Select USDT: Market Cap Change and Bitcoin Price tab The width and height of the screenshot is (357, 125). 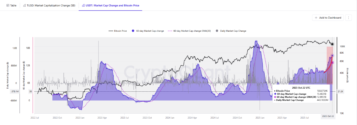coord(110,5)
